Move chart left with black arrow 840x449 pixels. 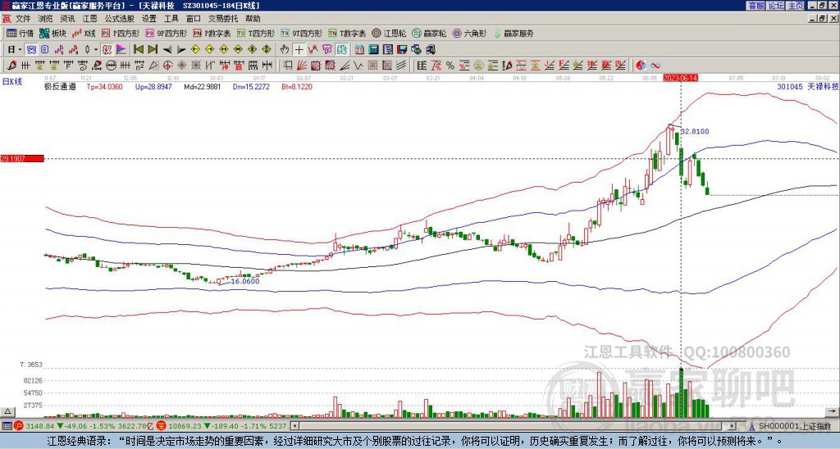tap(167, 50)
